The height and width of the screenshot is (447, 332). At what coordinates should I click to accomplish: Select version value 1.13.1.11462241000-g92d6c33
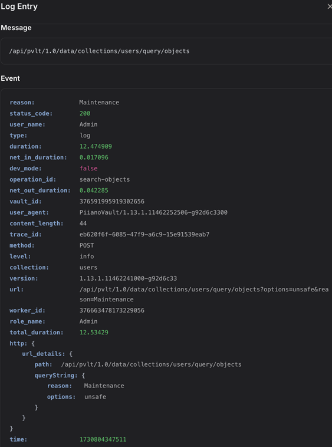pos(128,278)
